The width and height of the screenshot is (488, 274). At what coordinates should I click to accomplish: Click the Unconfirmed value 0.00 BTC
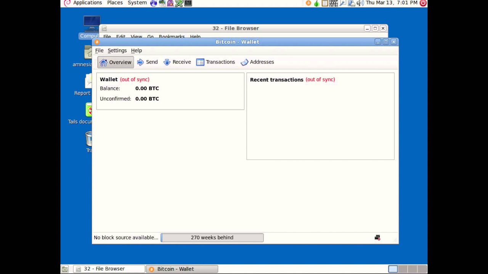pyautogui.click(x=147, y=99)
